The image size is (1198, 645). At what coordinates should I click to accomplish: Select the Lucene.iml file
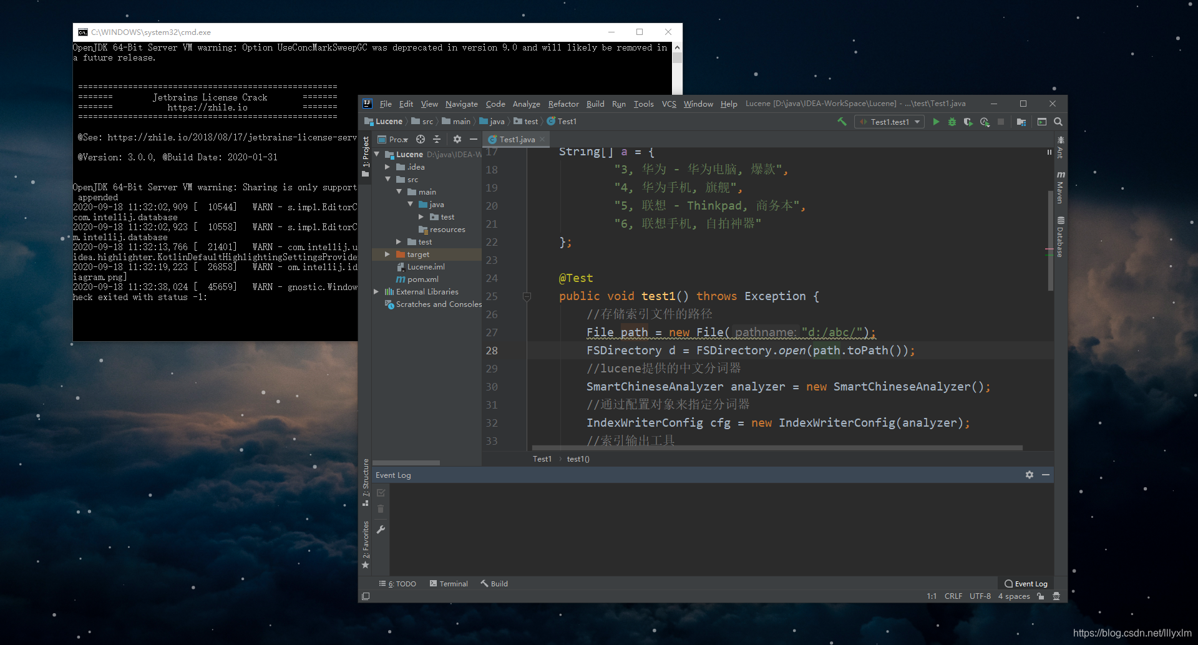(x=421, y=266)
